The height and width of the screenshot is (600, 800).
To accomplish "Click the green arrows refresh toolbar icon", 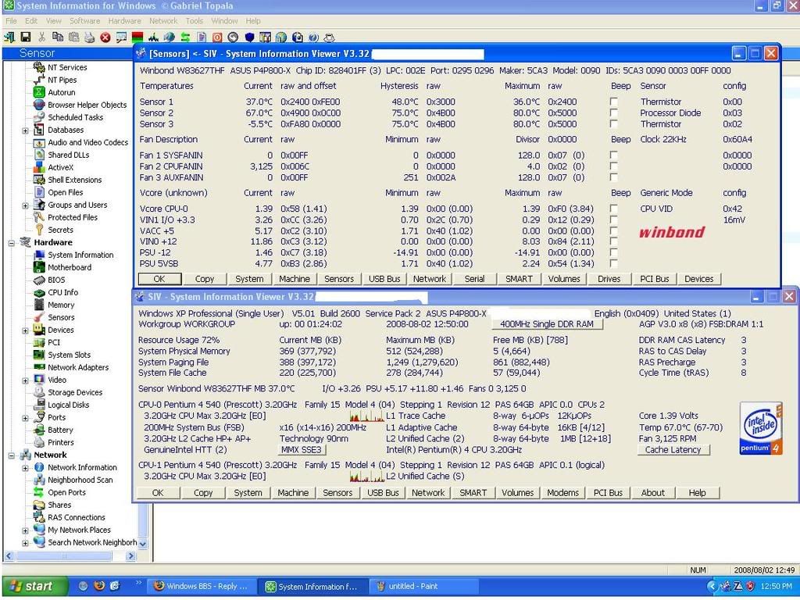I will [x=185, y=37].
